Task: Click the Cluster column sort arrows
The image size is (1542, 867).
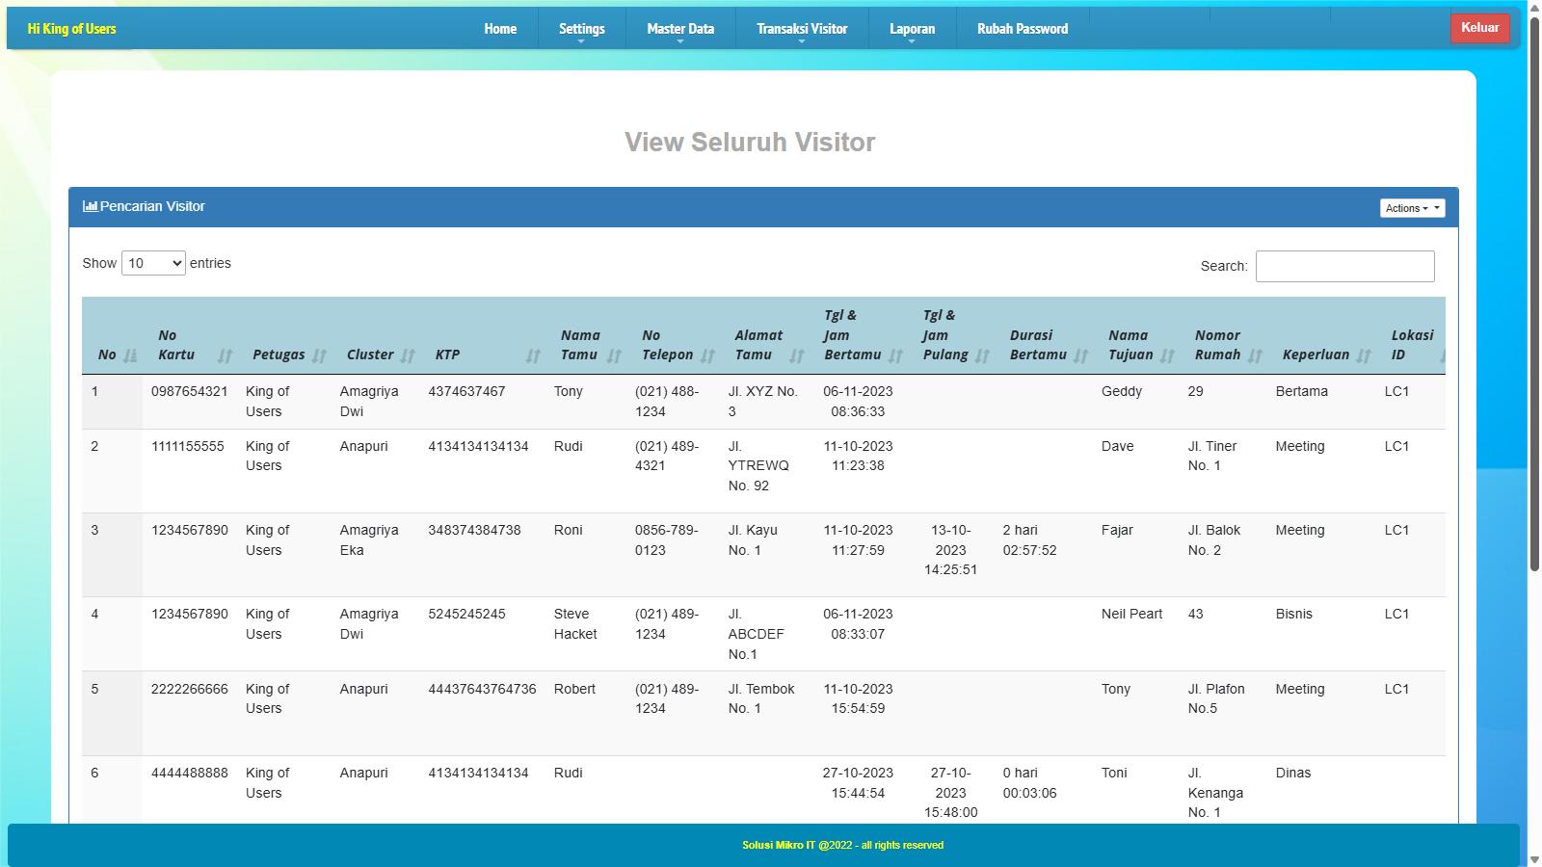Action: 408,355
